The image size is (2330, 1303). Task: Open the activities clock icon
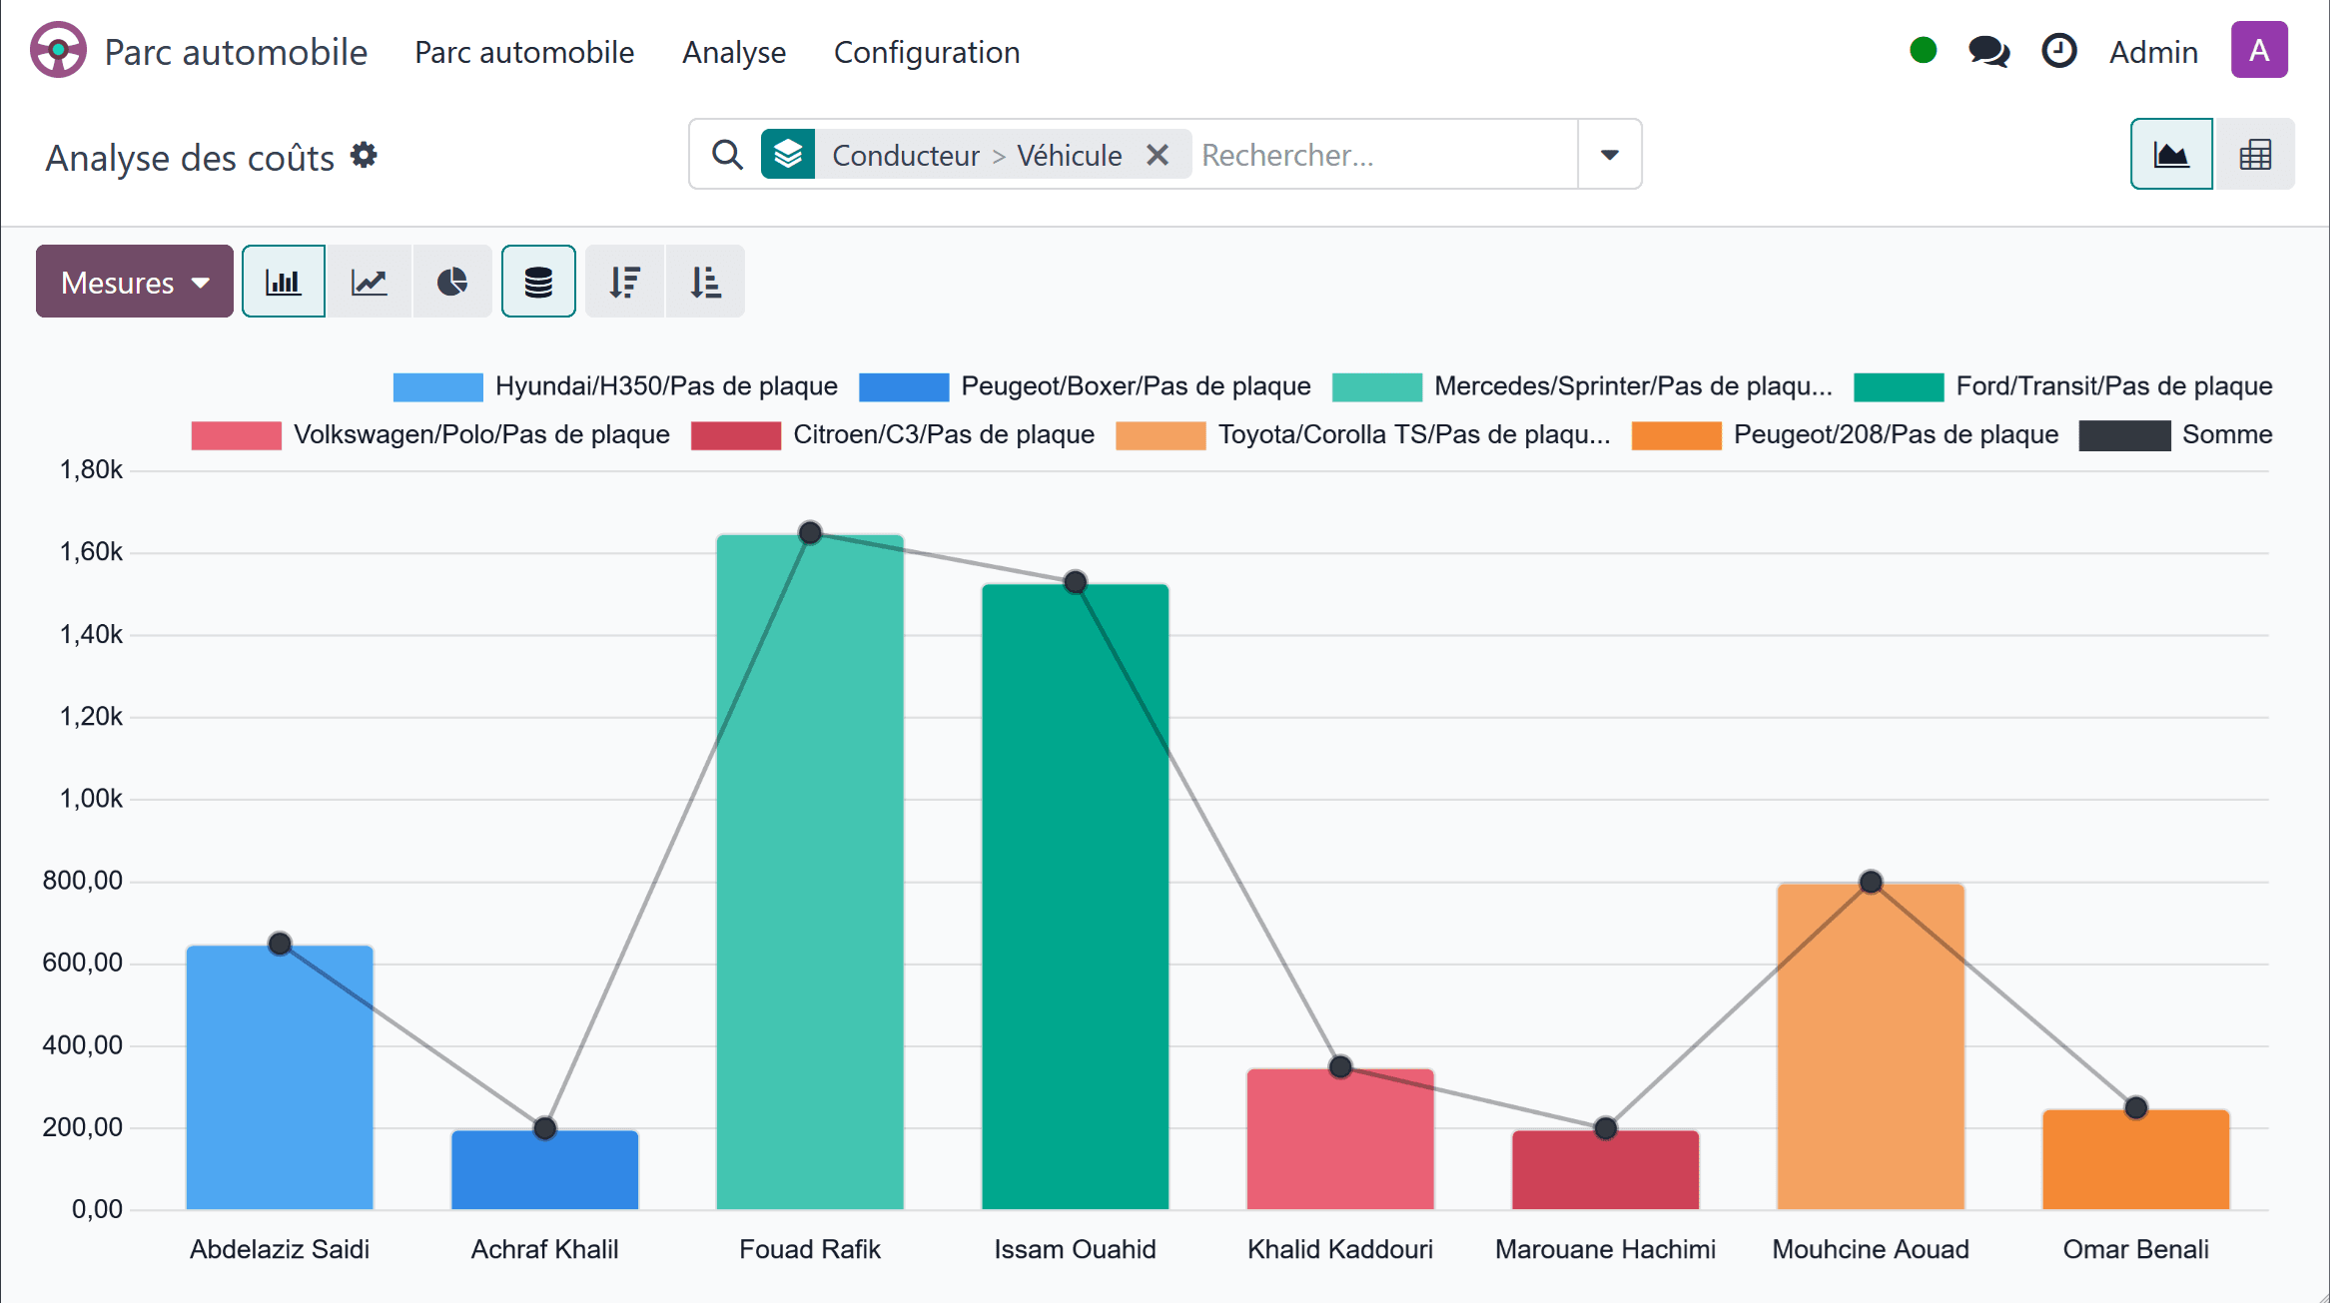click(2058, 51)
